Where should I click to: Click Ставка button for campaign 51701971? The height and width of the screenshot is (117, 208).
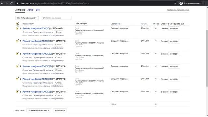pyautogui.click(x=58, y=58)
